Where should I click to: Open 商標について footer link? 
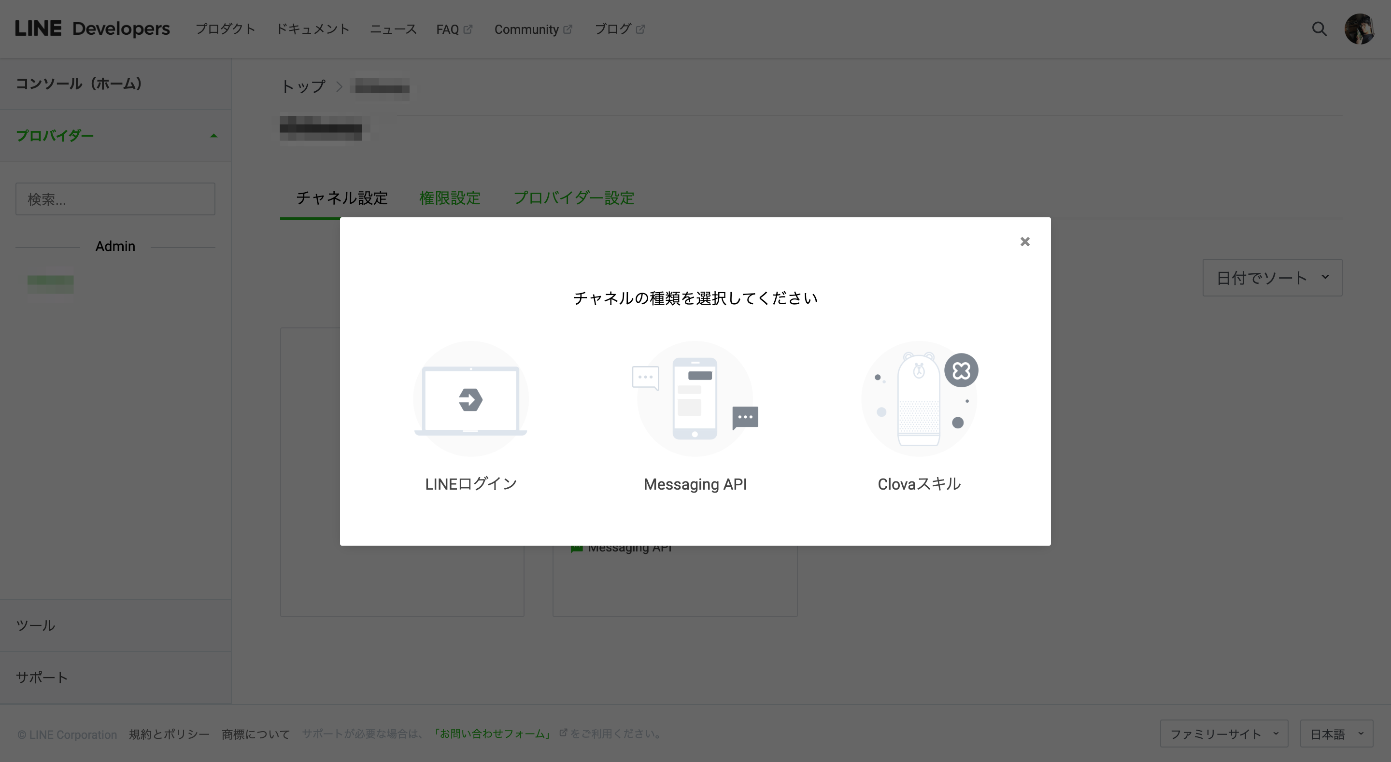click(255, 734)
